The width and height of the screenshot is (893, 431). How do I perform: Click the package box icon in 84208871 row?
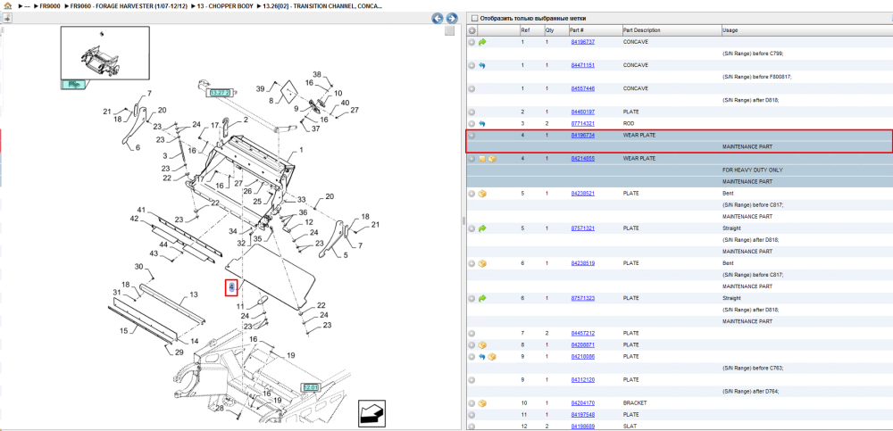pyautogui.click(x=482, y=345)
